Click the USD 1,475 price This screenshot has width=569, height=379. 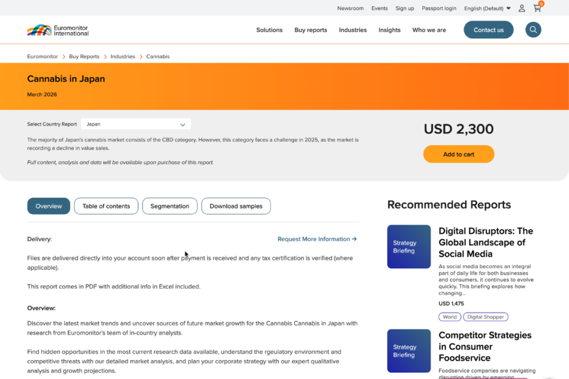451,304
